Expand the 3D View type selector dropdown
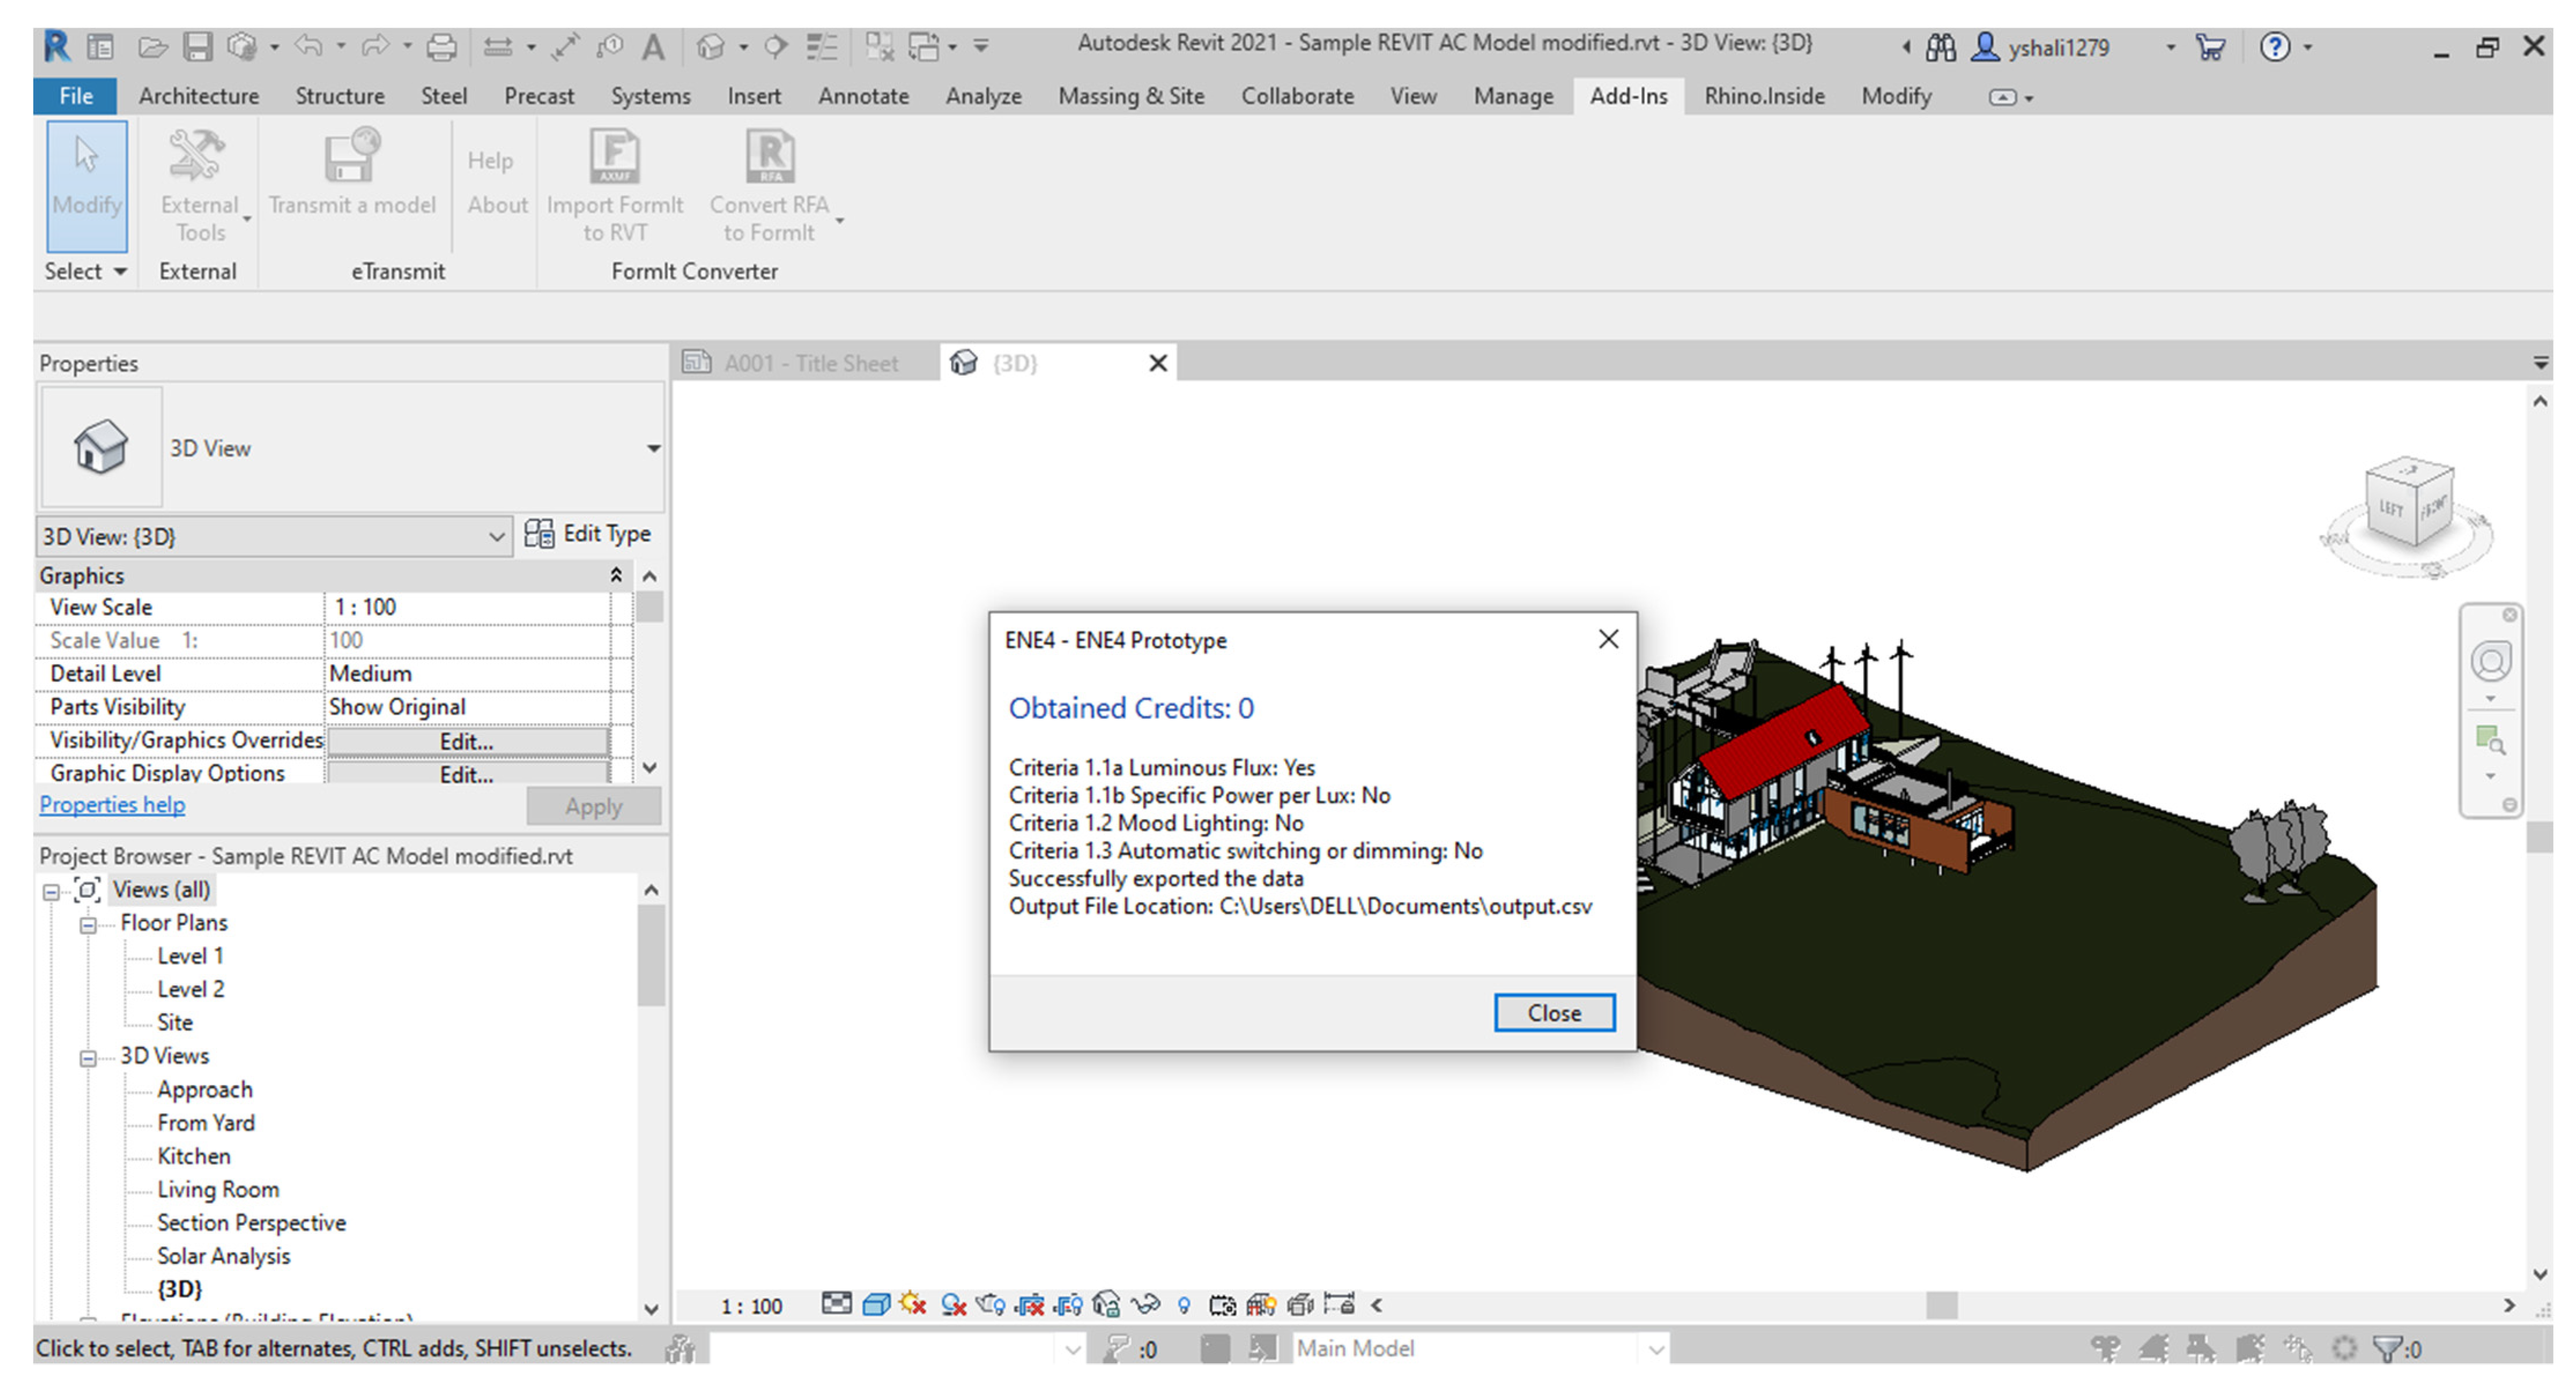This screenshot has height=1391, width=2576. 653,449
